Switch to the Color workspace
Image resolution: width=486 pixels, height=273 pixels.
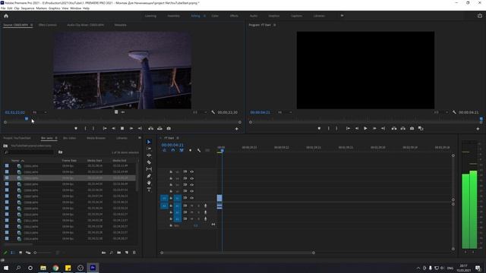(x=215, y=16)
